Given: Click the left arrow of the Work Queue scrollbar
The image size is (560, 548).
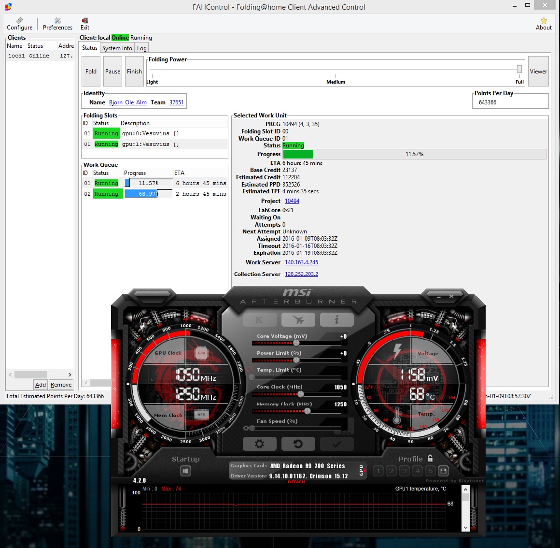Looking at the screenshot, I should (86, 383).
